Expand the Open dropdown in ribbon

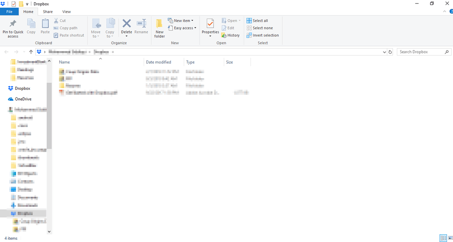pyautogui.click(x=231, y=21)
